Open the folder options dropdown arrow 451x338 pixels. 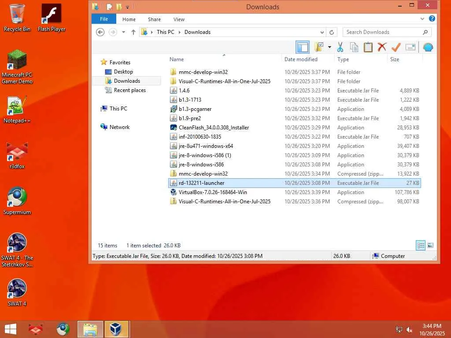click(329, 47)
